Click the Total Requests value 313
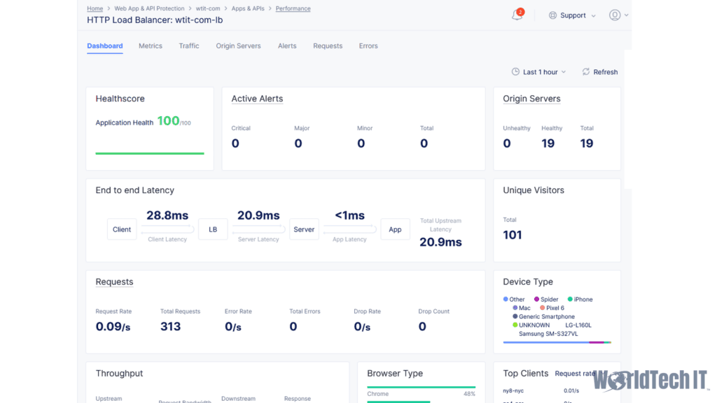Screen dimensions: 717x403 [171, 327]
